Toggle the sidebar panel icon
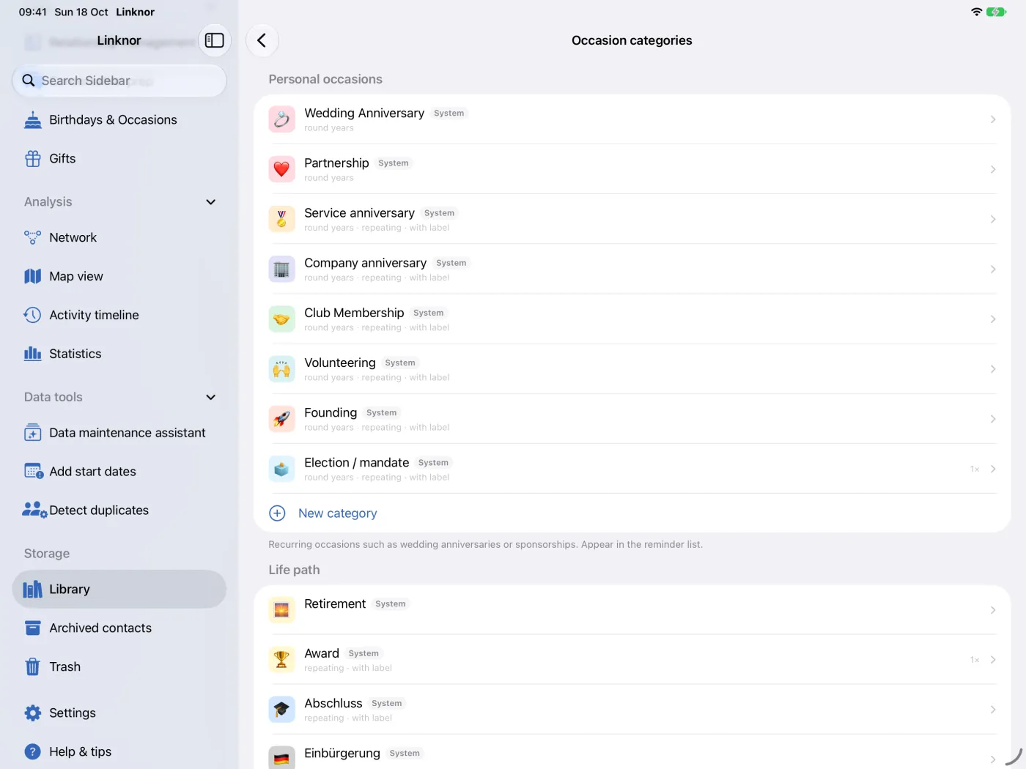Screen dimensions: 1026x769 pos(215,40)
